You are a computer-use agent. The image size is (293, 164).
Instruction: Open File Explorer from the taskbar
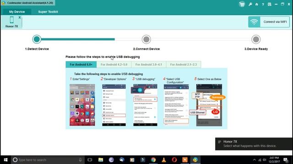101,160
